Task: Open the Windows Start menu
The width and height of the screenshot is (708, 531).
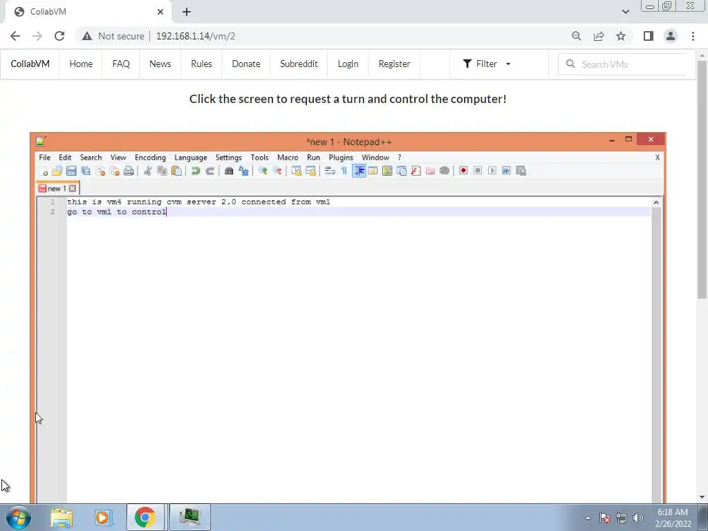Action: tap(19, 517)
